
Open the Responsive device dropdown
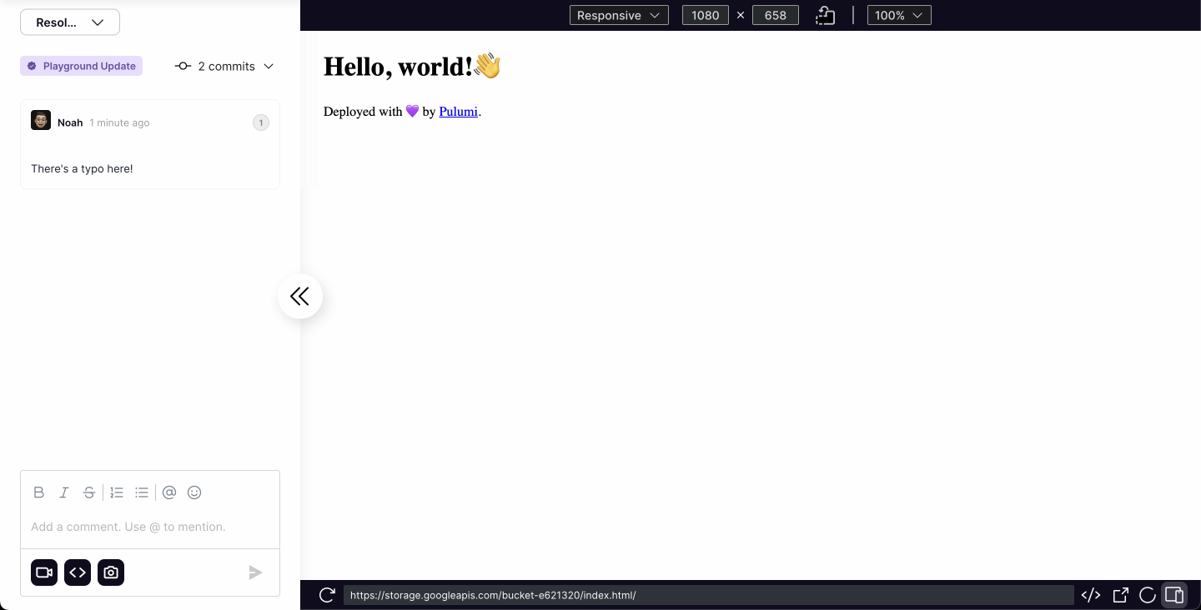[x=619, y=15]
